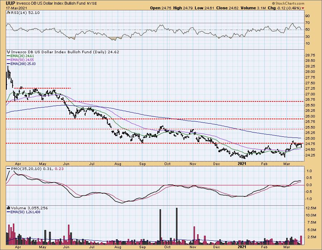Click the volume bars icon beside Volume label
The height and width of the screenshot is (250, 322).
click(9, 208)
